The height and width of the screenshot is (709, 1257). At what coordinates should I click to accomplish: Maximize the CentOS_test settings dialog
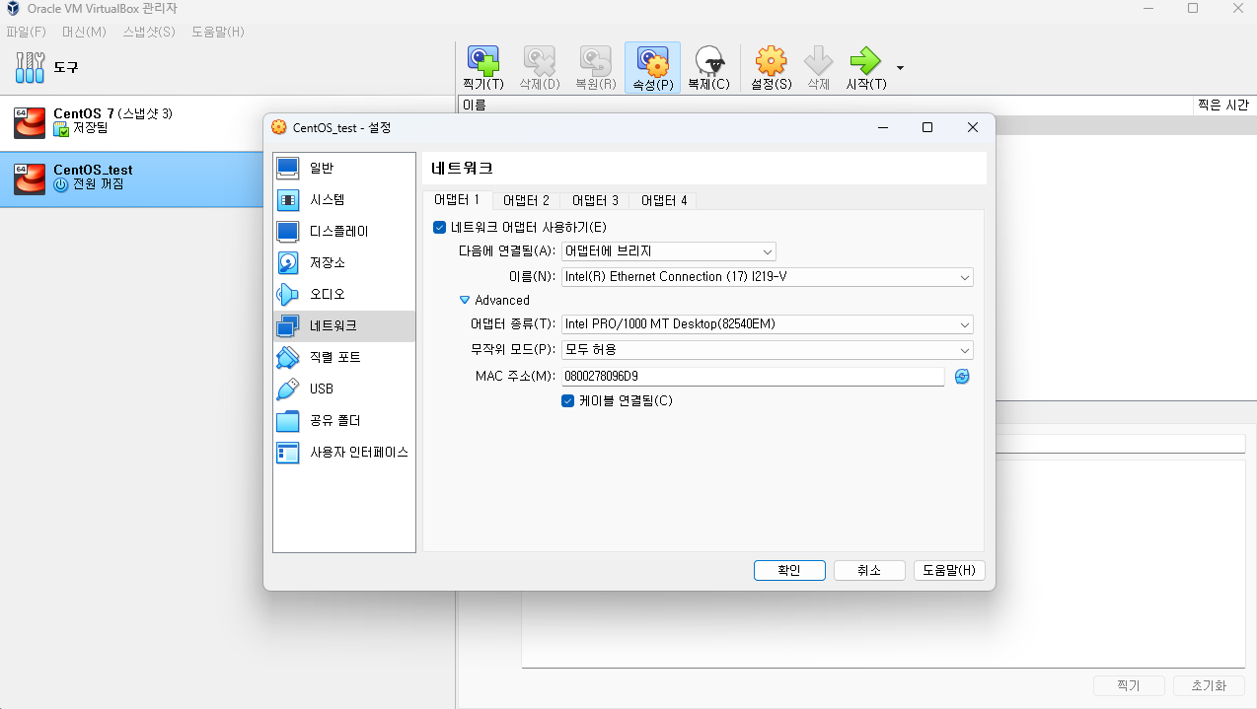[927, 127]
